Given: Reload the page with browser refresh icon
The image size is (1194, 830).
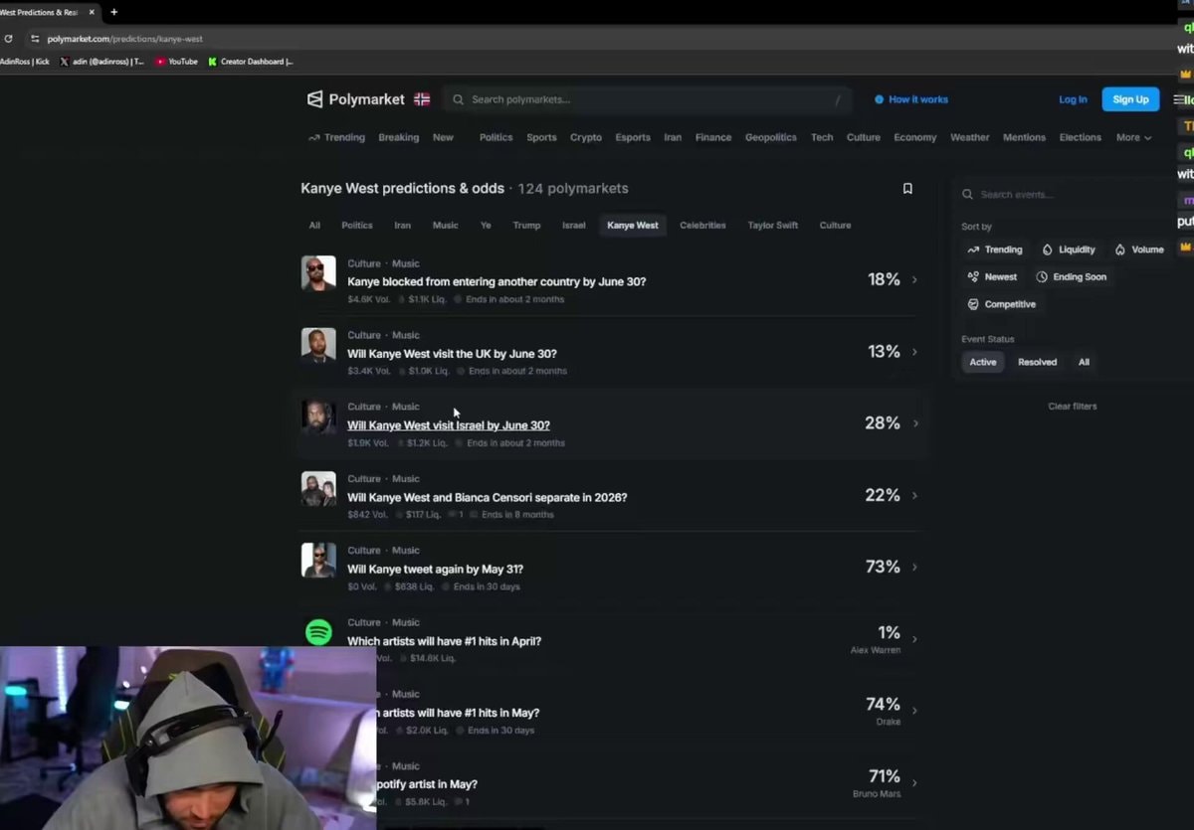Looking at the screenshot, I should 9,39.
